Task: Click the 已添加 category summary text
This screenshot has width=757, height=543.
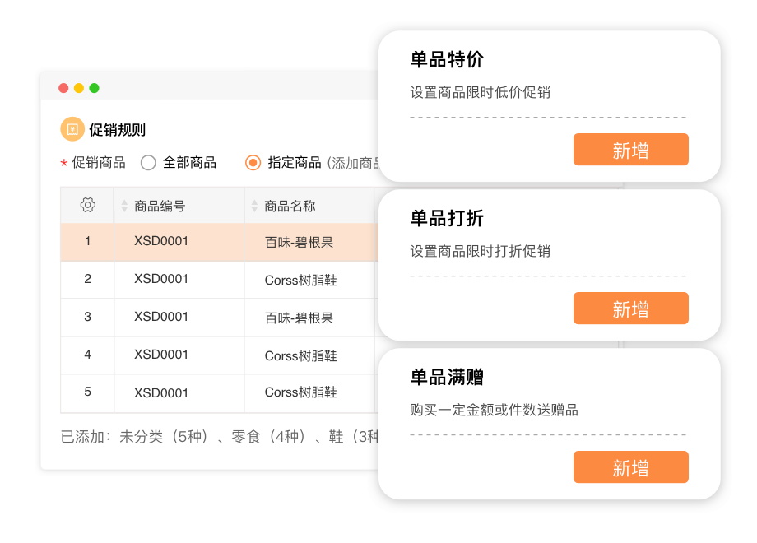Action: [220, 437]
